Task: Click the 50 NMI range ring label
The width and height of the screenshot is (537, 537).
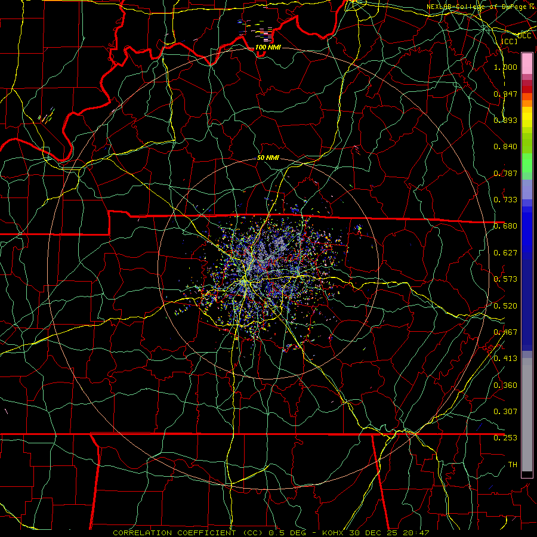Action: pos(268,158)
